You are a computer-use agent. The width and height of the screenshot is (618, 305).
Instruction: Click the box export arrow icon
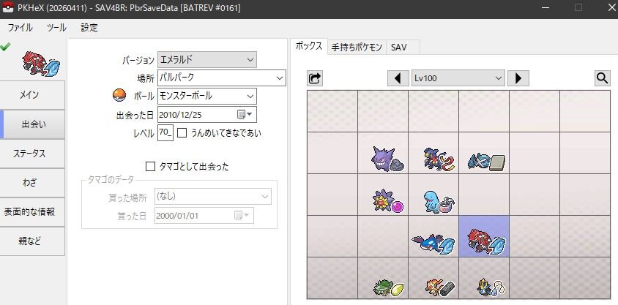[x=315, y=78]
